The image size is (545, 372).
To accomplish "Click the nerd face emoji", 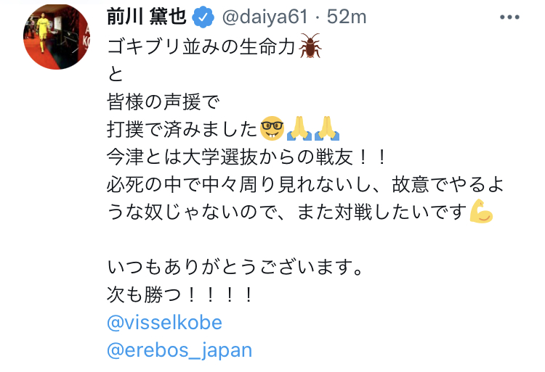I will coord(272,130).
